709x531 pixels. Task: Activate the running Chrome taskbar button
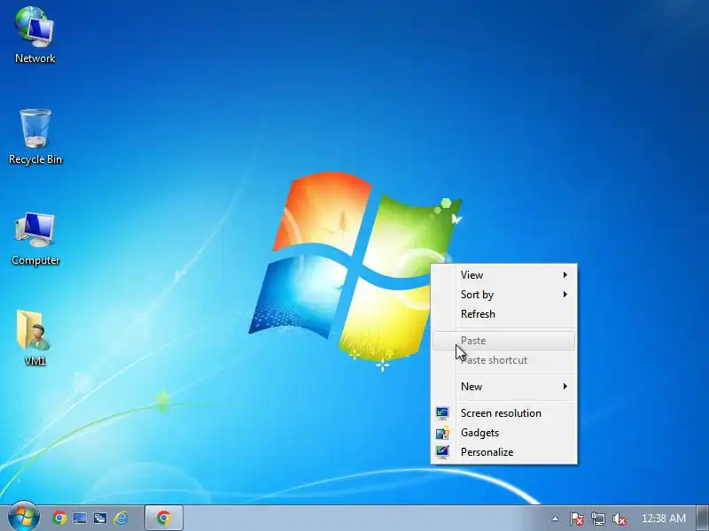coord(164,518)
